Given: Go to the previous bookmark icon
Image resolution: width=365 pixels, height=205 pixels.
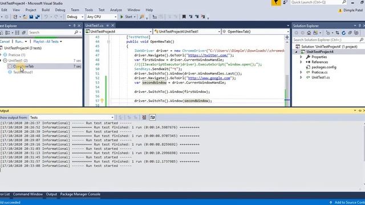Looking at the screenshot, I should point(190,17).
